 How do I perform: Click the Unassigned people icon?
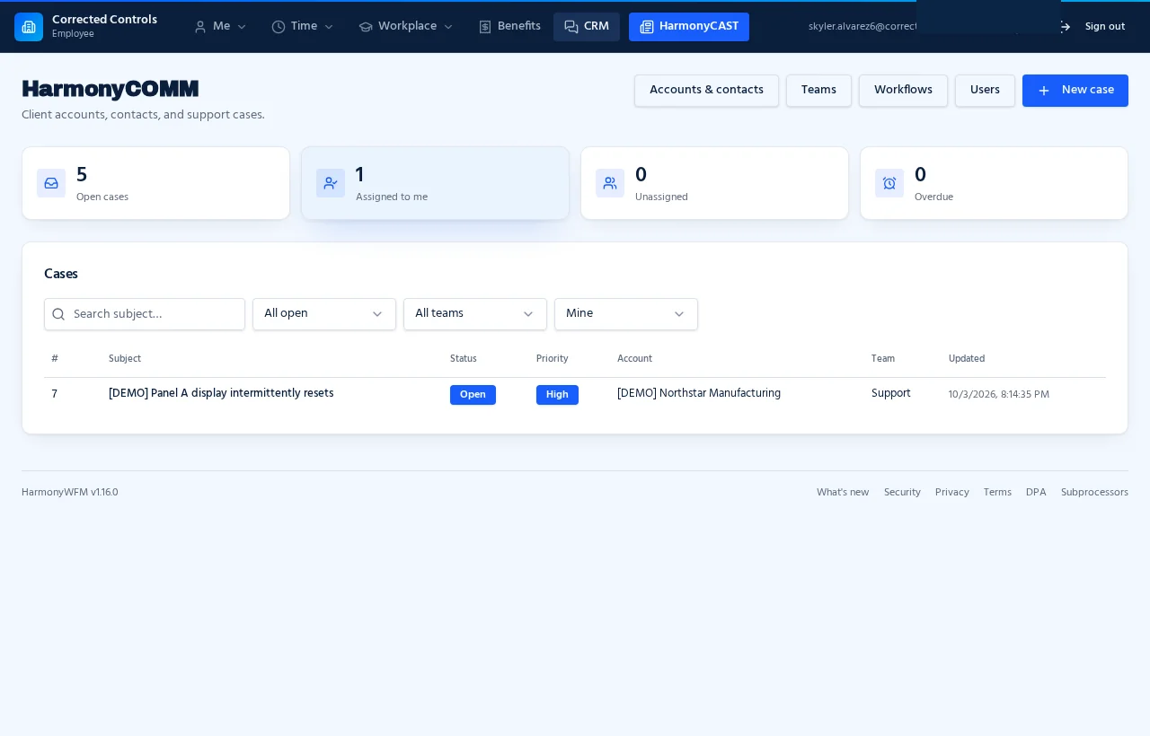610,183
